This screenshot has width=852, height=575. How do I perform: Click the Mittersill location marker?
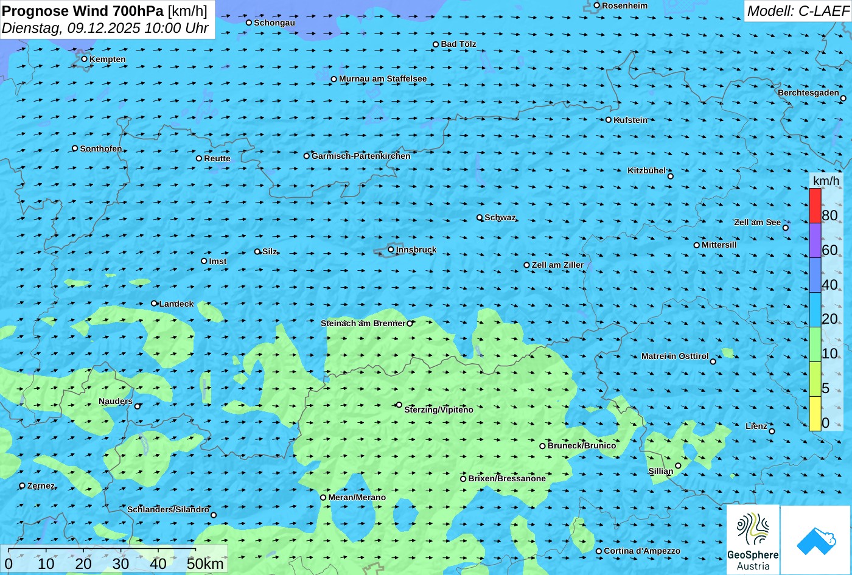click(697, 245)
